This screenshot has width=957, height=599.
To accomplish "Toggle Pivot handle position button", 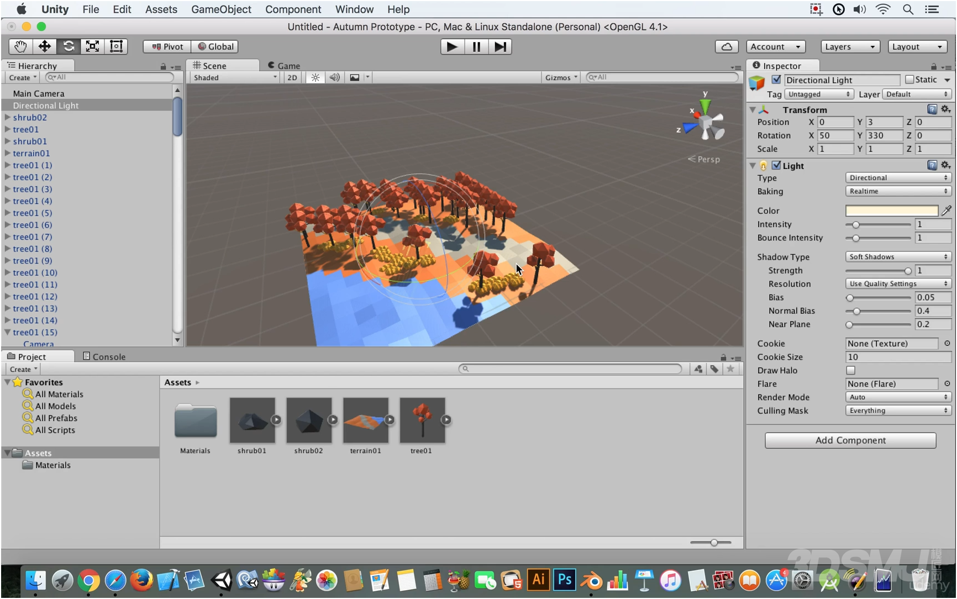I will coord(167,46).
